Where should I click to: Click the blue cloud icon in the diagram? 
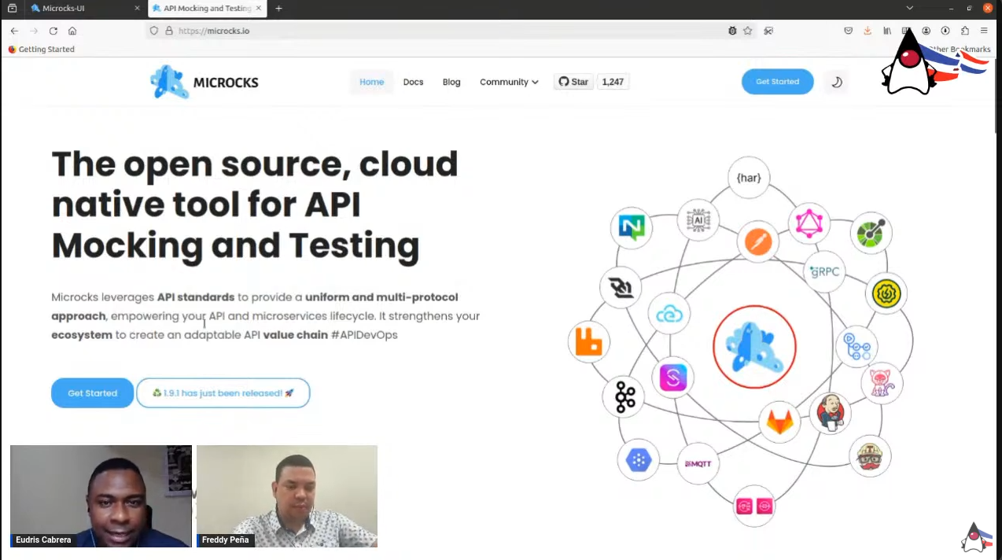click(669, 315)
